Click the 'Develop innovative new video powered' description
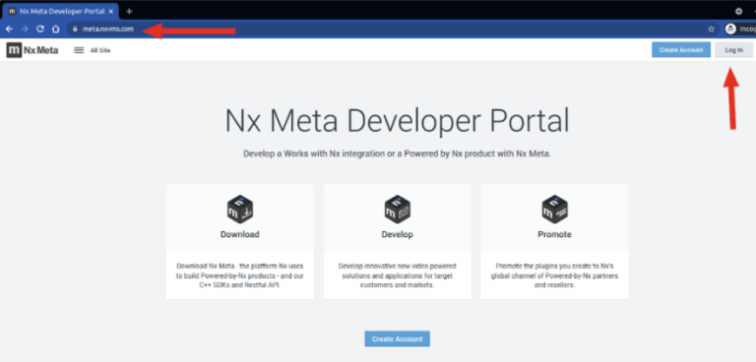756x362 pixels. (398, 275)
